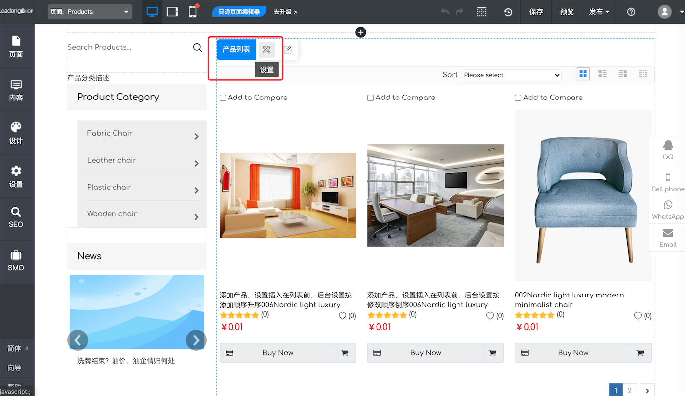Click the search magnifier icon
Viewport: 685px width, 396px height.
(198, 47)
